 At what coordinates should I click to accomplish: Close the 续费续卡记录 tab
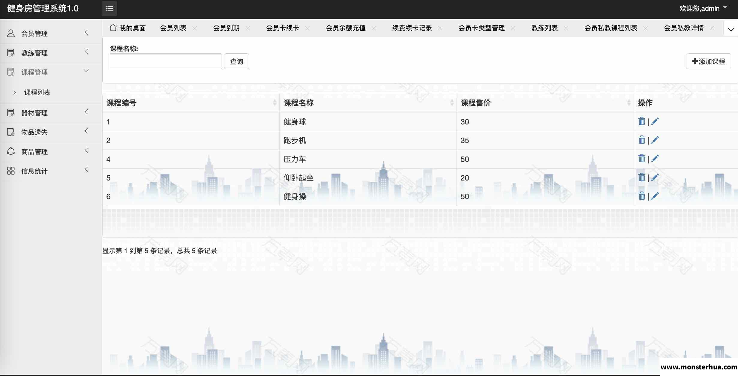tap(440, 28)
